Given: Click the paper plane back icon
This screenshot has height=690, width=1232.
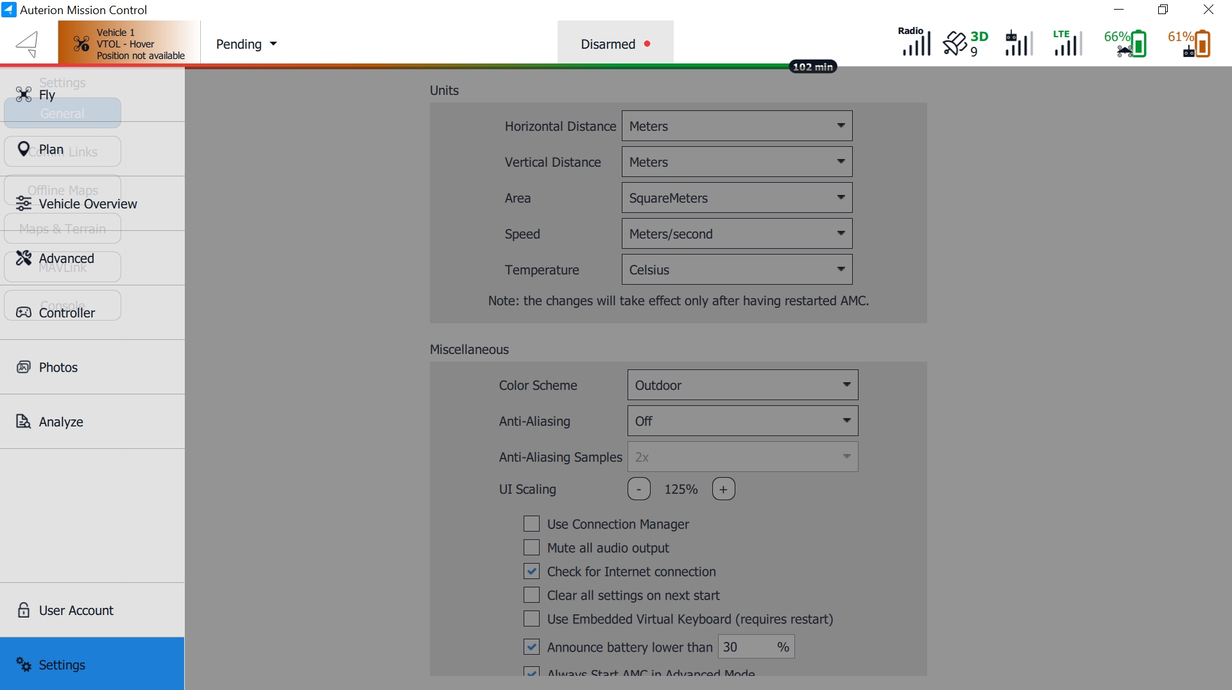Looking at the screenshot, I should click(28, 44).
